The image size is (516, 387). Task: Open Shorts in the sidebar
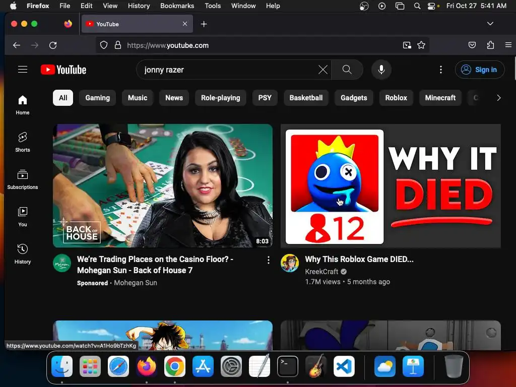point(22,142)
